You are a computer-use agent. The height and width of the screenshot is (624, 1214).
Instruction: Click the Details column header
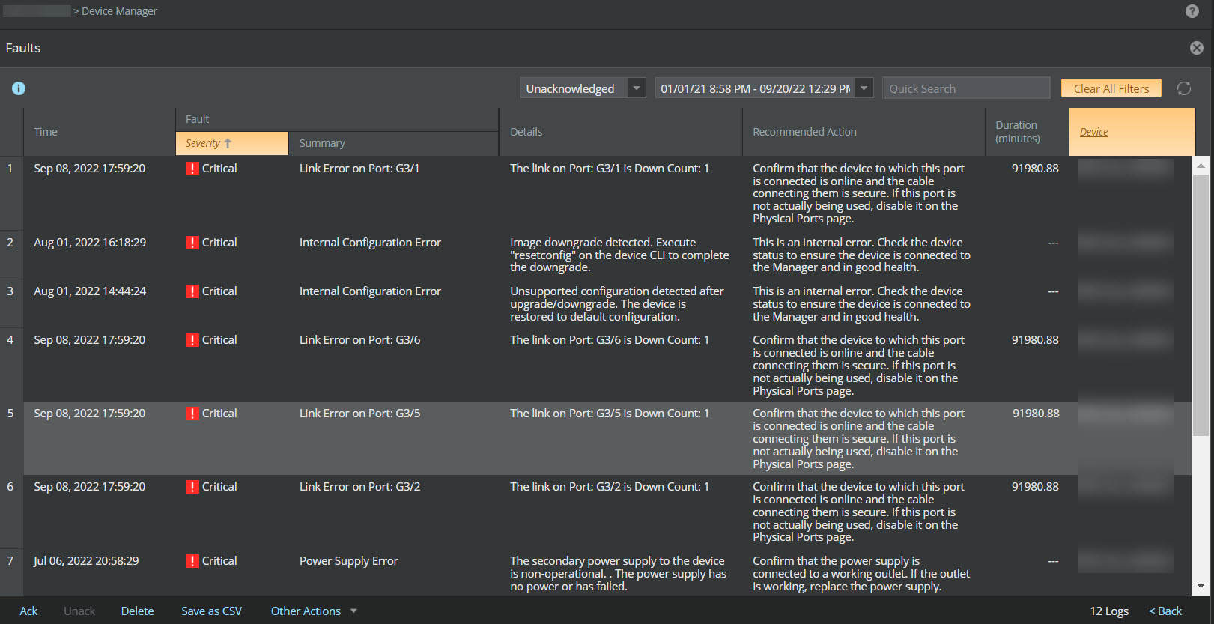pos(621,132)
